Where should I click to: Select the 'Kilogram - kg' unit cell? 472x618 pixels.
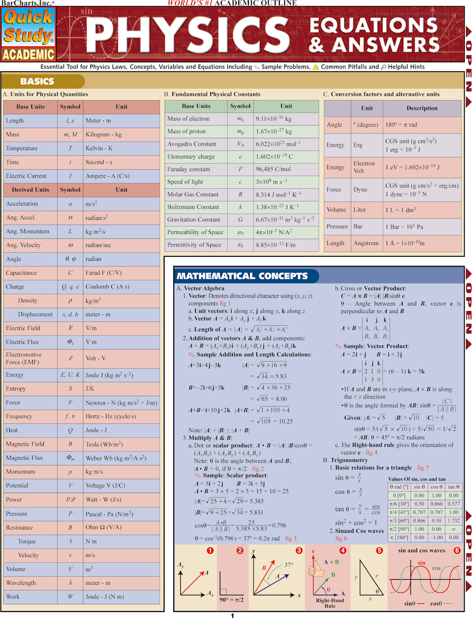(x=122, y=135)
